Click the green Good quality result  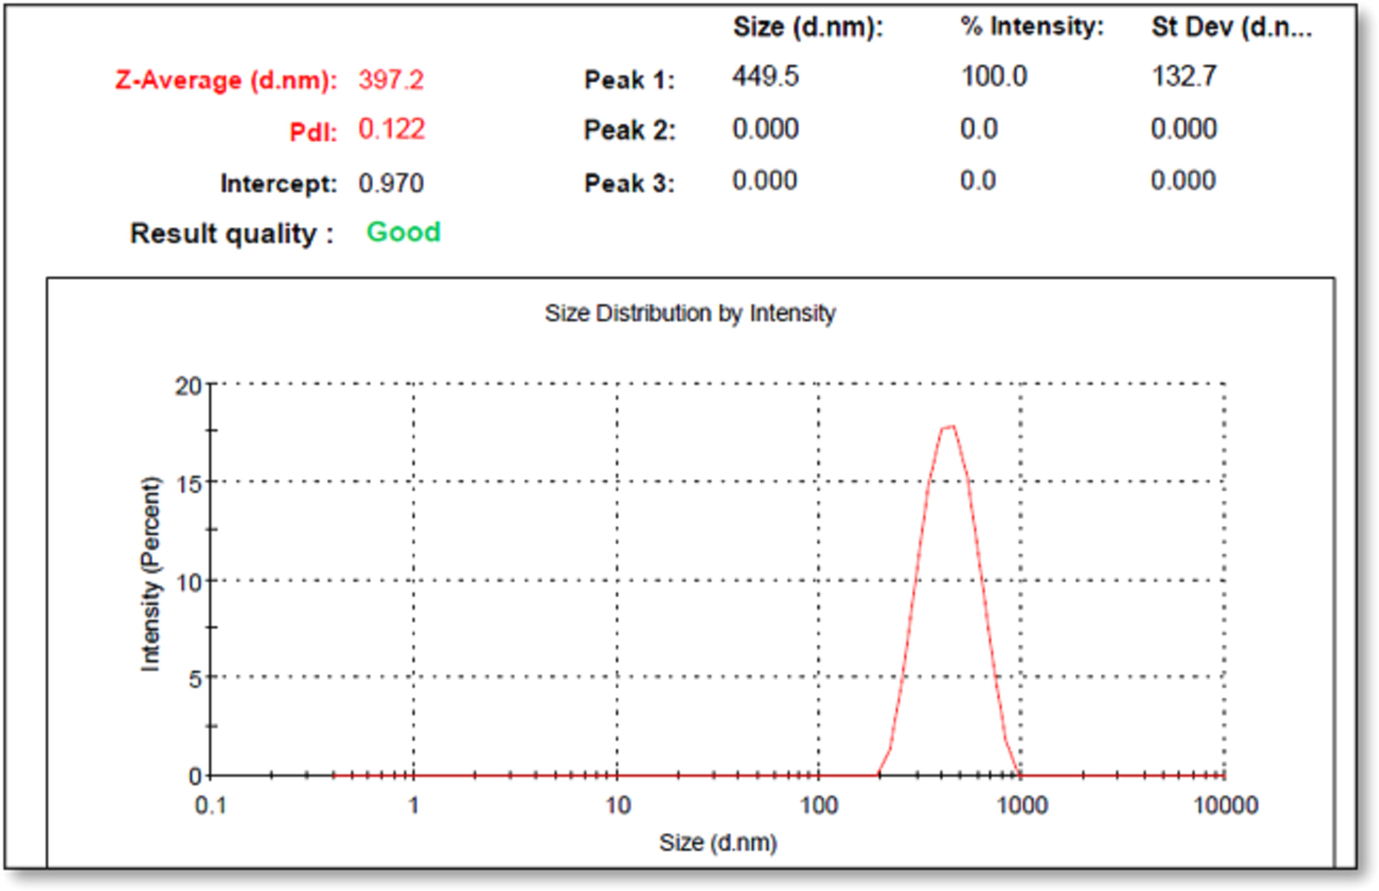tap(404, 232)
